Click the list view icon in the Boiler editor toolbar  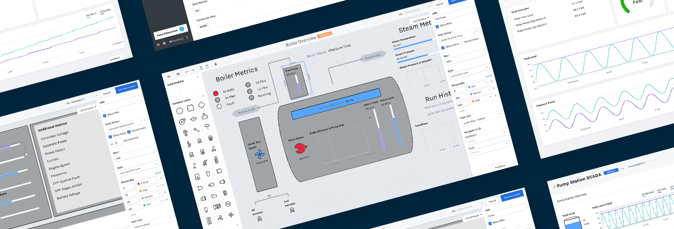pyautogui.click(x=169, y=76)
